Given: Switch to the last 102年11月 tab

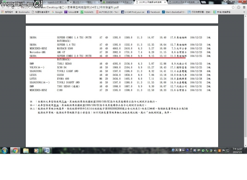Looking at the screenshot, I should [x=184, y=2].
